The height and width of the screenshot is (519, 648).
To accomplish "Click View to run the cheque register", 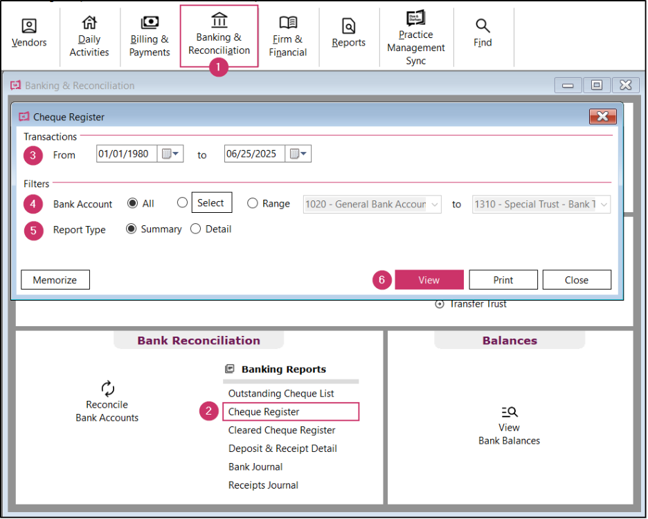I will point(429,280).
